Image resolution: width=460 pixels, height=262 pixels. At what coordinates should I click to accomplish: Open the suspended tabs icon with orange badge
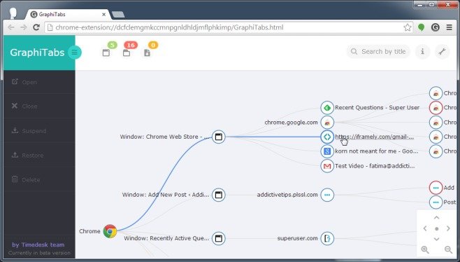(x=148, y=53)
